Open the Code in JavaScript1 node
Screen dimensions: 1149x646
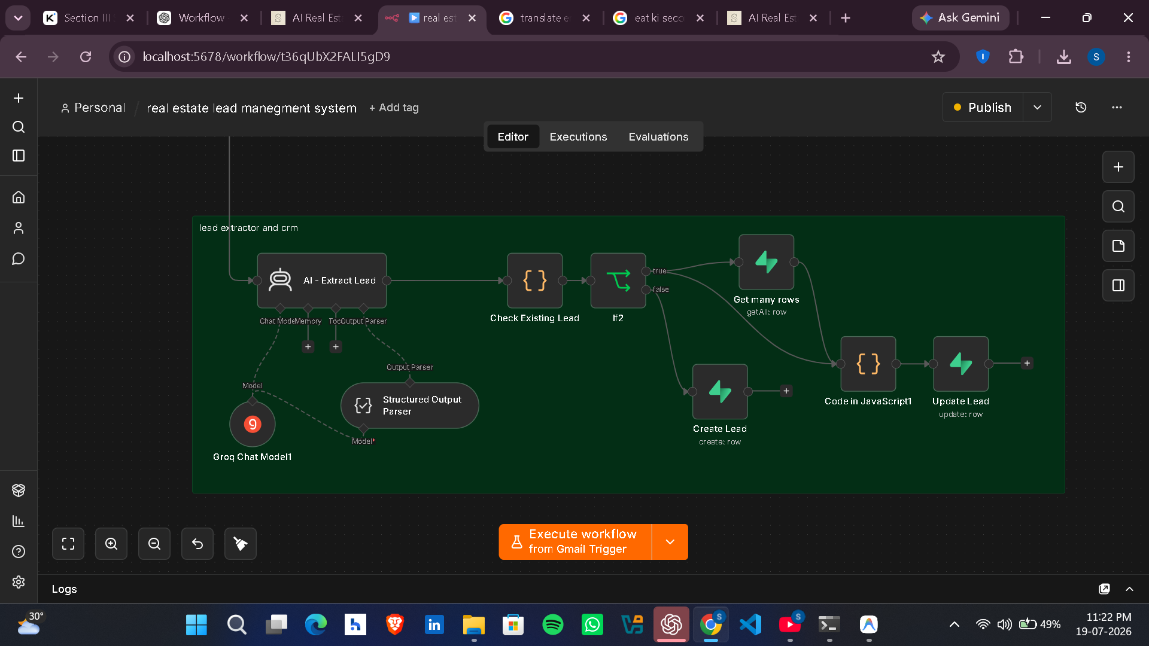click(868, 364)
